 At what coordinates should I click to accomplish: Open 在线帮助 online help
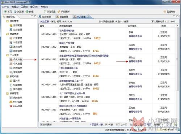point(169,12)
